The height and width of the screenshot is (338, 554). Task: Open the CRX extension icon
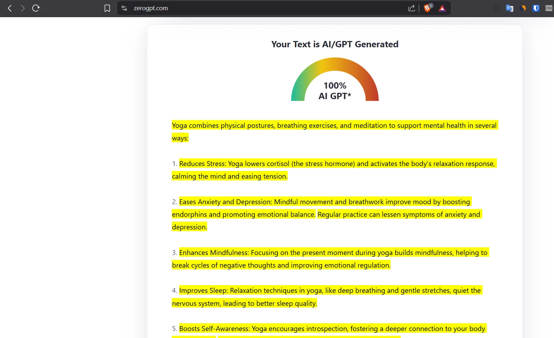coord(549,8)
